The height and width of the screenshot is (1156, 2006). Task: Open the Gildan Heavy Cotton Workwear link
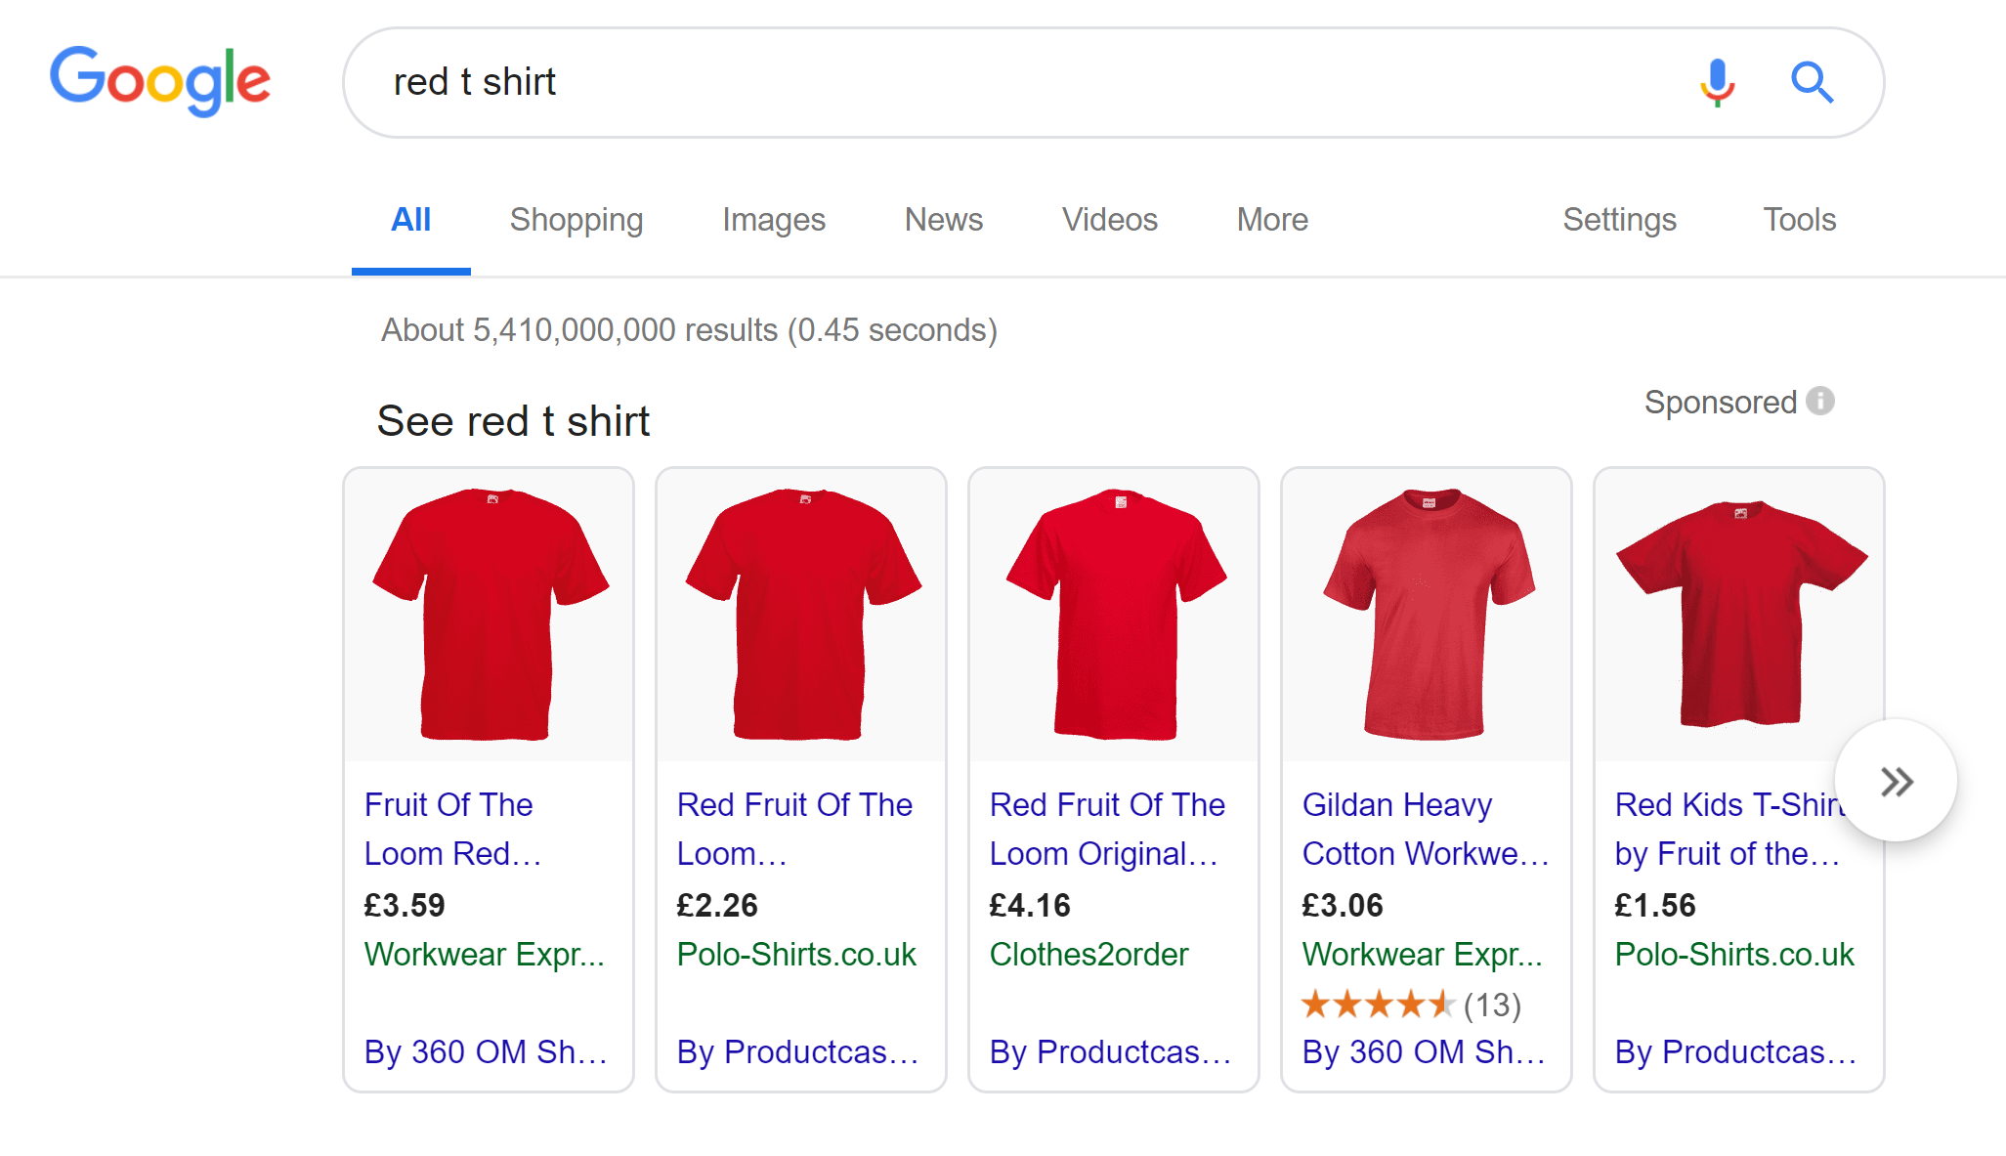click(1425, 829)
